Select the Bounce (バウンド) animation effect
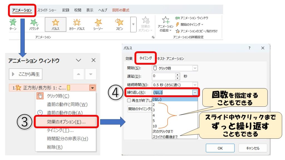The width and height of the screenshot is (285, 160). pos(34,24)
